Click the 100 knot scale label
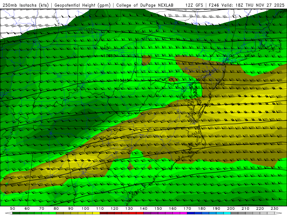The width and height of the screenshot is (287, 215). pyautogui.click(x=85, y=209)
